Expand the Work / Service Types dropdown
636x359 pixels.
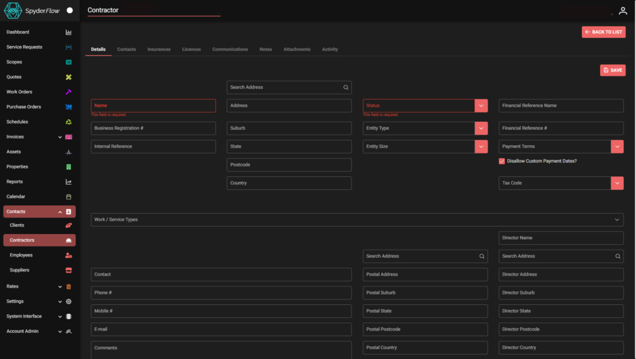click(x=617, y=219)
